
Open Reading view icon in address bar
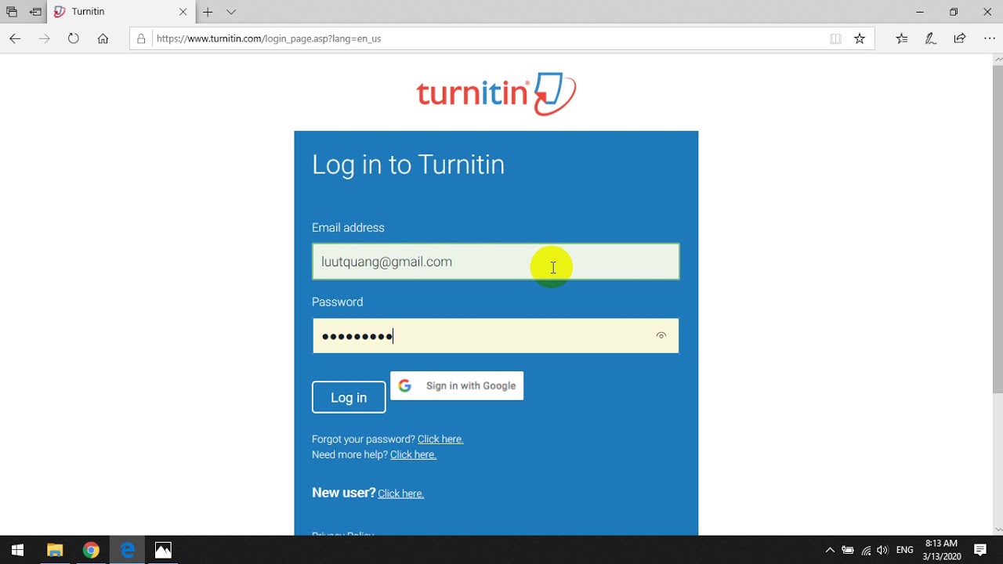(835, 38)
